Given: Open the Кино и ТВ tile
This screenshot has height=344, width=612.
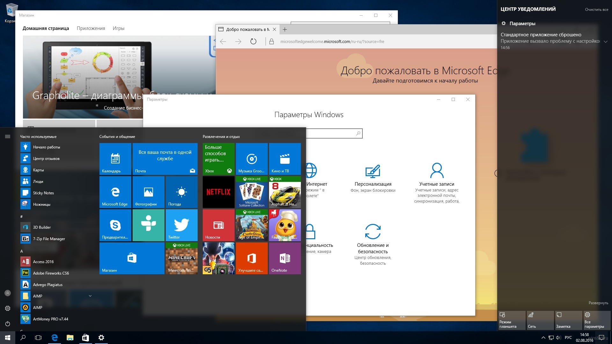Looking at the screenshot, I should 285,159.
